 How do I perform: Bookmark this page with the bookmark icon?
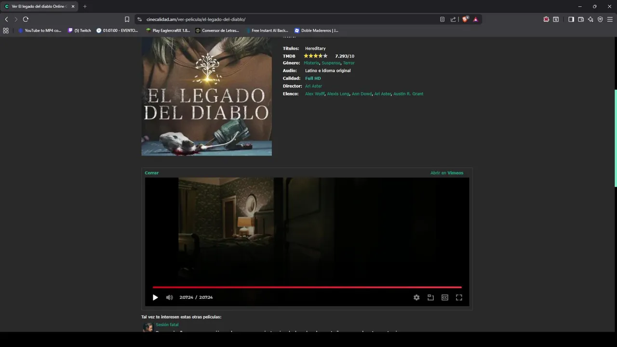point(127,19)
